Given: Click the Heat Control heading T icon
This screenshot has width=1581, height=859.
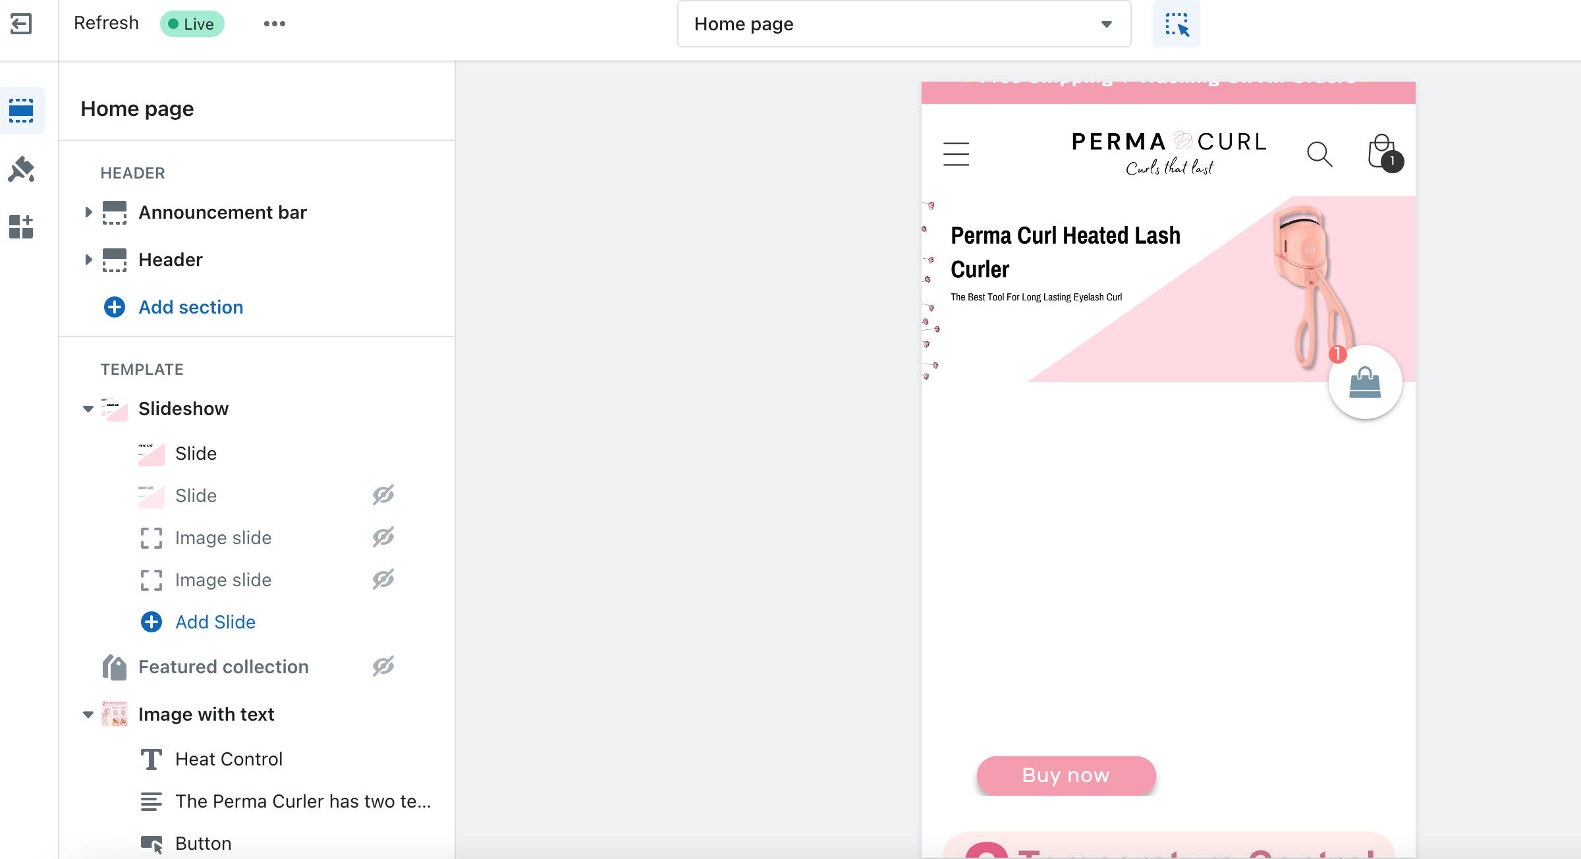Looking at the screenshot, I should click(x=152, y=760).
